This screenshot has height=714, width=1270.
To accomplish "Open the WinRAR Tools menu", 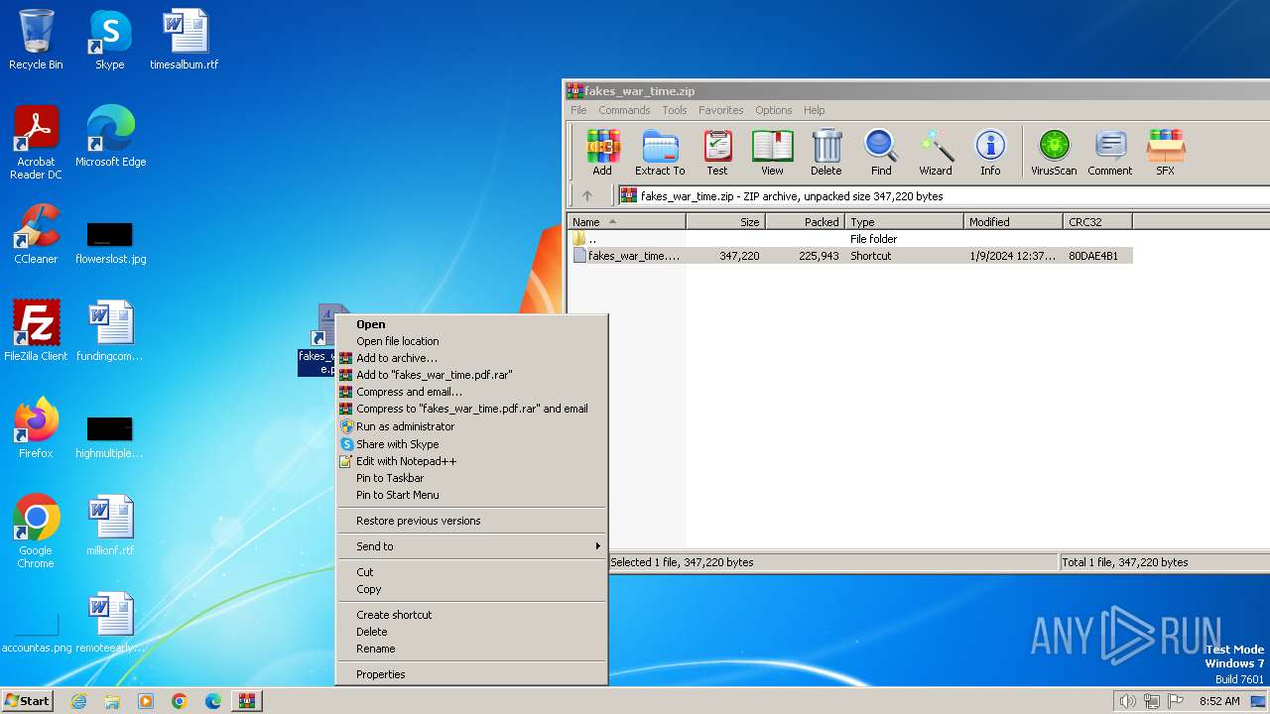I will coord(675,110).
